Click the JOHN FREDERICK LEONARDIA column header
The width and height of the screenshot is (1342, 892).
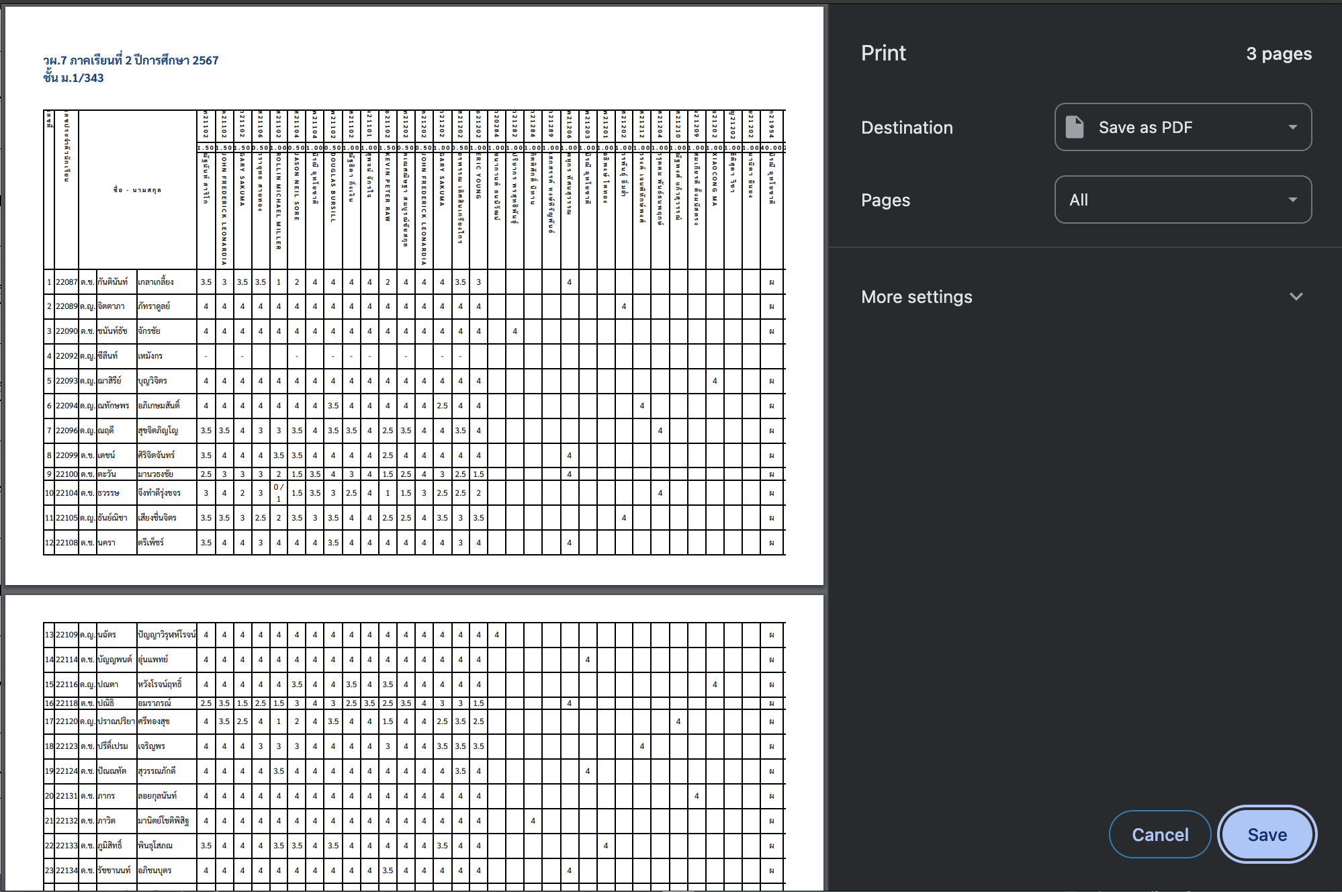coord(224,208)
